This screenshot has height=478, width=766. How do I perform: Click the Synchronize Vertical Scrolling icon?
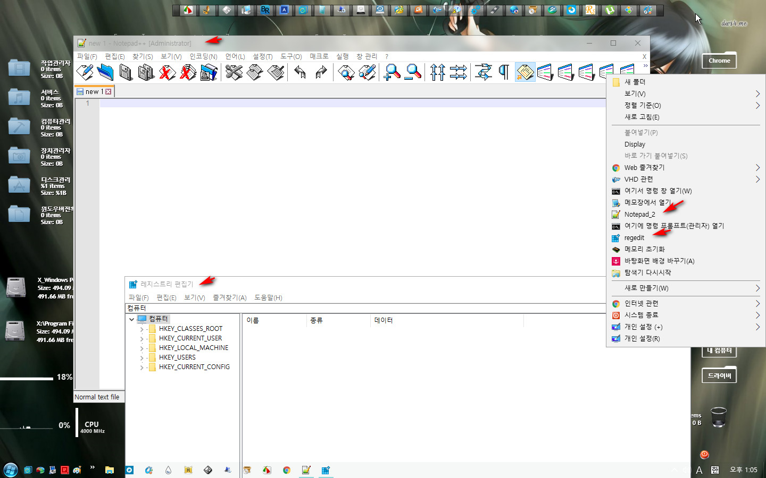[x=437, y=72]
